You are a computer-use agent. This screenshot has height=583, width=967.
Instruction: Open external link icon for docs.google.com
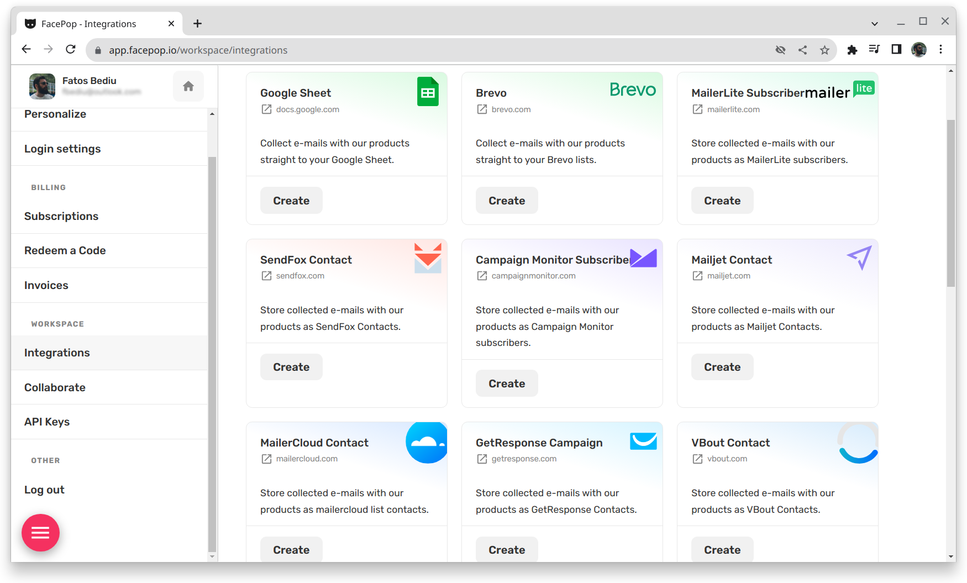(x=266, y=109)
